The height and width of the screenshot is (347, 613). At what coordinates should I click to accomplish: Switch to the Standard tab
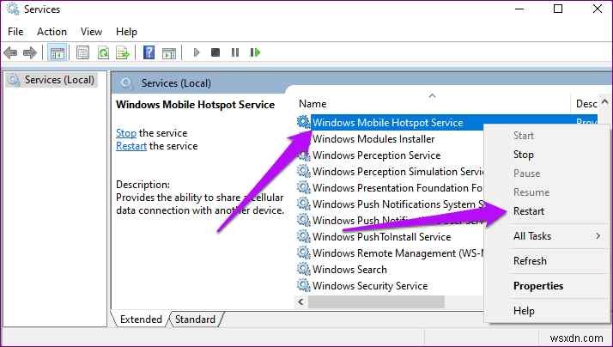click(195, 320)
